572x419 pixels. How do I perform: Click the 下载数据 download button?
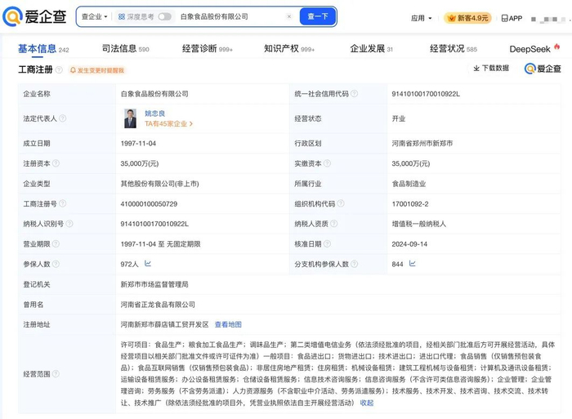(491, 68)
